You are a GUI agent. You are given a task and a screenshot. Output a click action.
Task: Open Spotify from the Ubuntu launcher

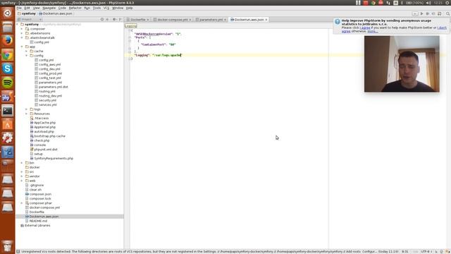[x=8, y=83]
